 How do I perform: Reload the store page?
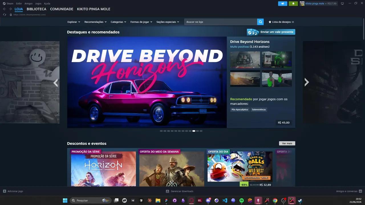coord(5,15)
